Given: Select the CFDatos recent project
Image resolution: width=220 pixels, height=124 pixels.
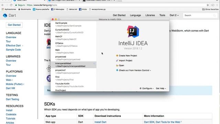Looking at the screenshot, I should tap(73, 44).
